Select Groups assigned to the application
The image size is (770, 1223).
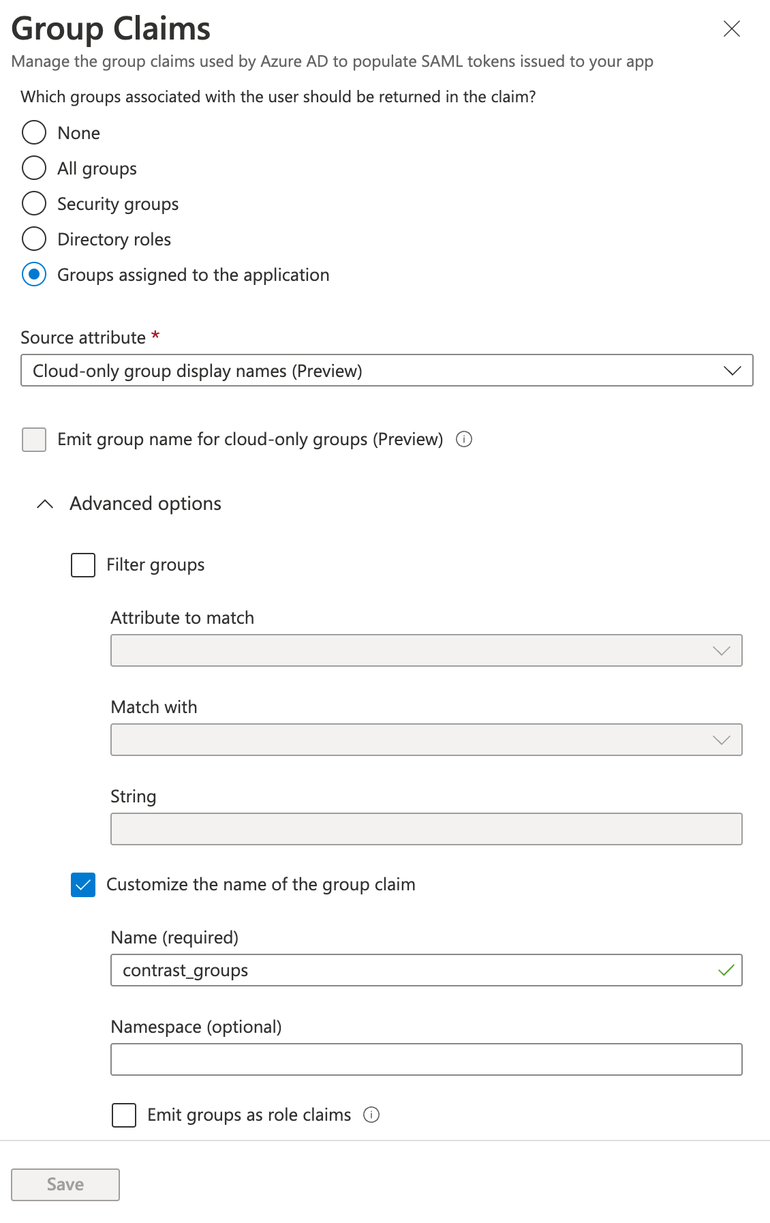(x=34, y=274)
